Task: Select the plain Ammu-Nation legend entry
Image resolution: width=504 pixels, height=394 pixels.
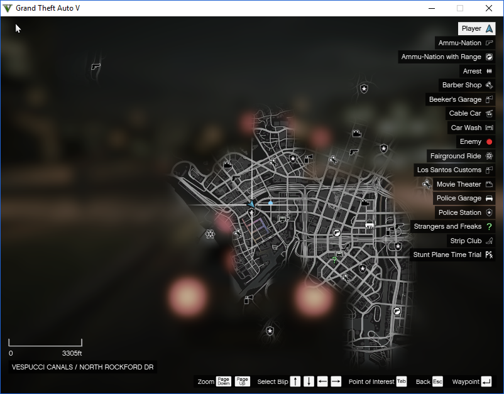Action: coord(465,43)
